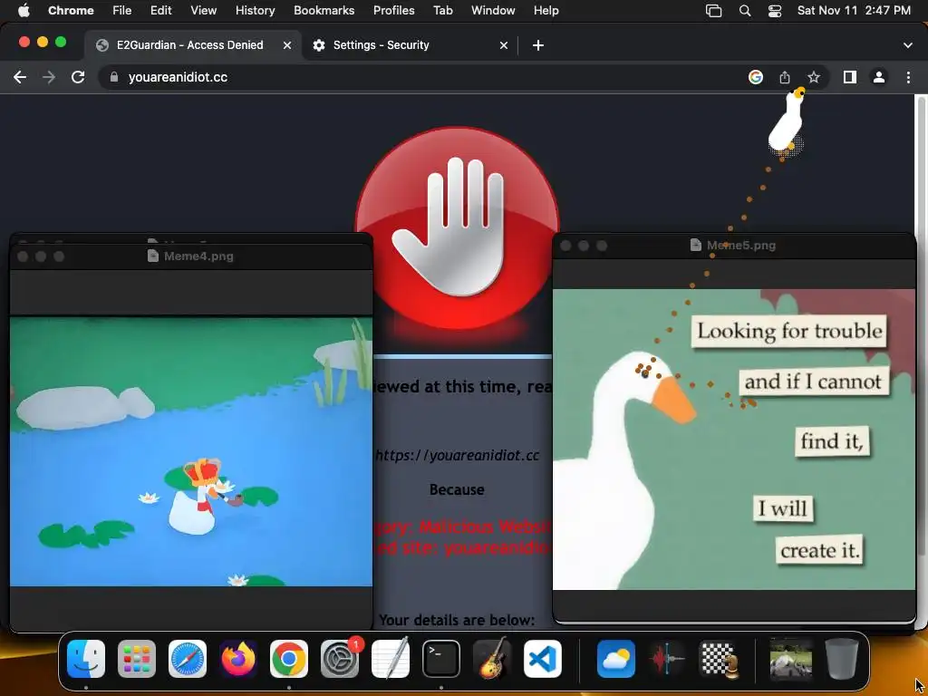
Task: Open the View menu
Action: [204, 11]
